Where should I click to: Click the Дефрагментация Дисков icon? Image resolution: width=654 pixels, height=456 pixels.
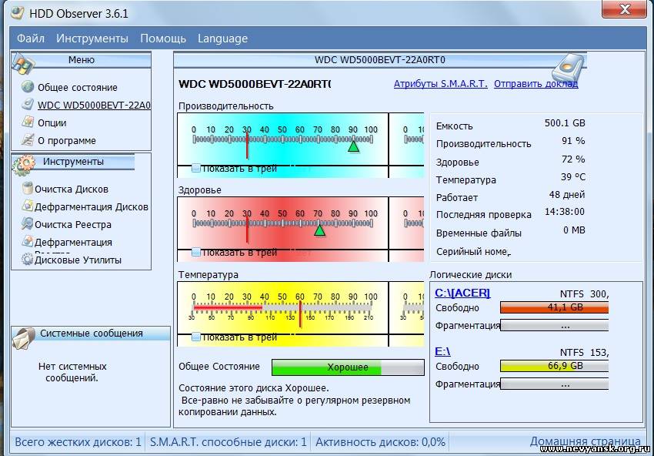(x=28, y=206)
